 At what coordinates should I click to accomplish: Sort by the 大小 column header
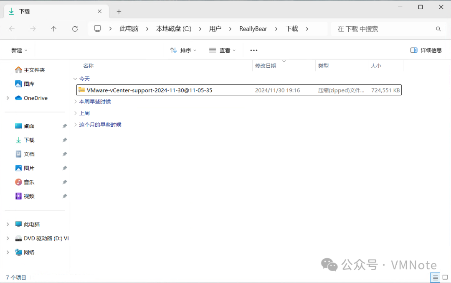click(376, 66)
